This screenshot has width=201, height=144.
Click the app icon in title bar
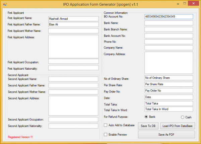point(4,4)
